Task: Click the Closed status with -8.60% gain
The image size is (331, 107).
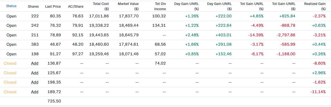Action: pos(10,63)
